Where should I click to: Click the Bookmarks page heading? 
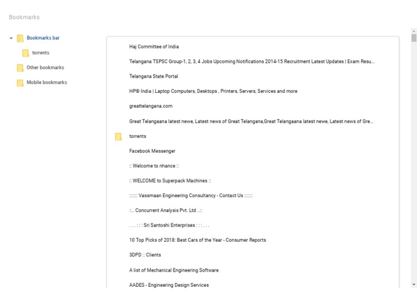[24, 17]
